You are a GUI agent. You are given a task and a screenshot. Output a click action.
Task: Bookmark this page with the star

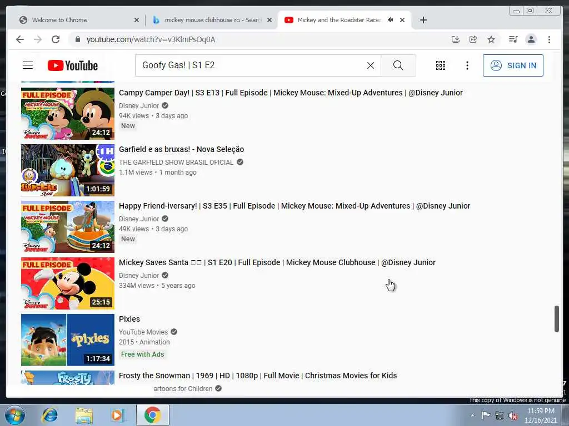coord(491,39)
